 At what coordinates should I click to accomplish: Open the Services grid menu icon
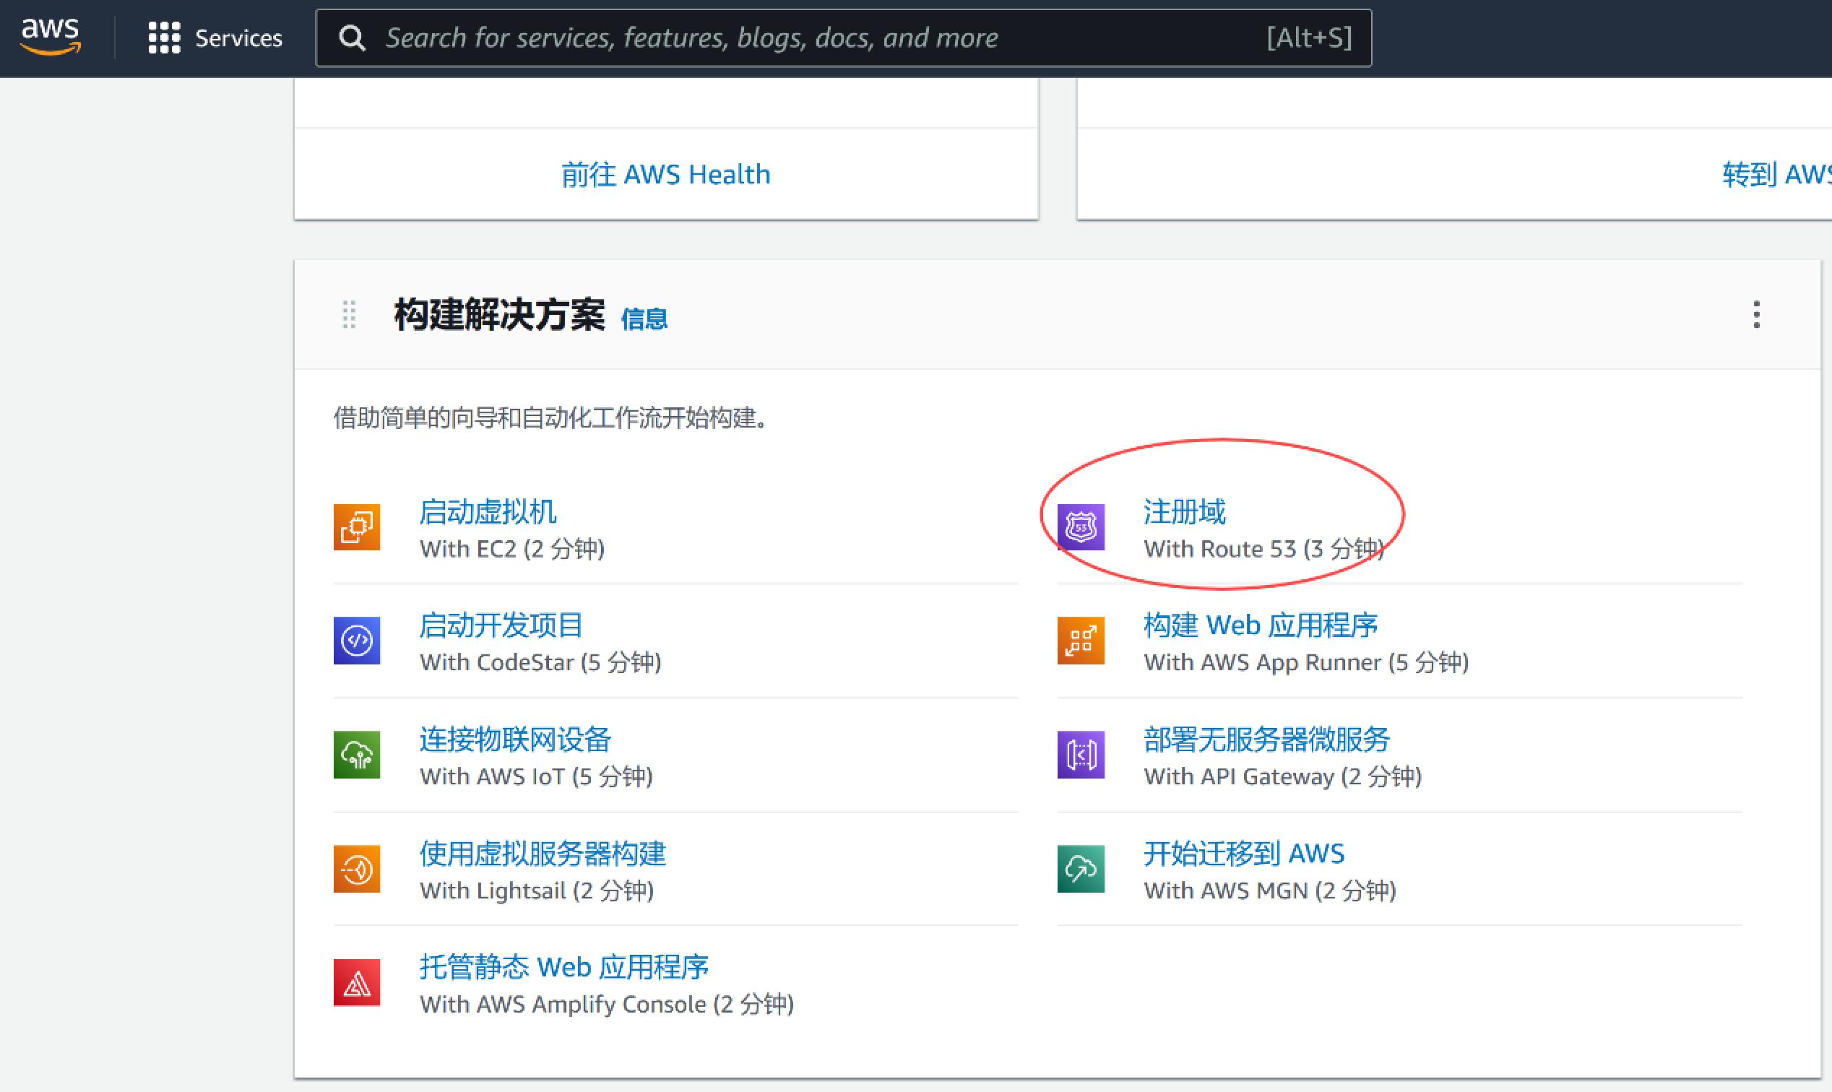click(x=164, y=38)
